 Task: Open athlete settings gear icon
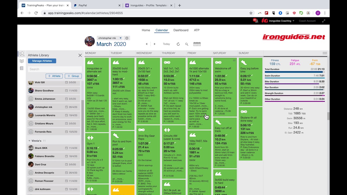point(127,38)
